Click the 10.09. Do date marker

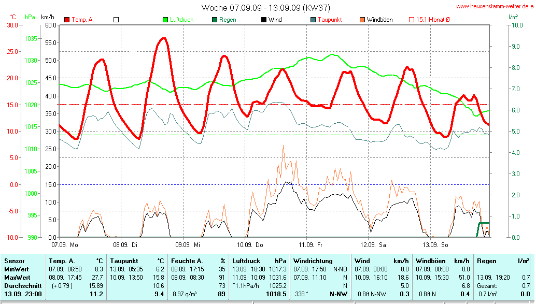pyautogui.click(x=250, y=244)
